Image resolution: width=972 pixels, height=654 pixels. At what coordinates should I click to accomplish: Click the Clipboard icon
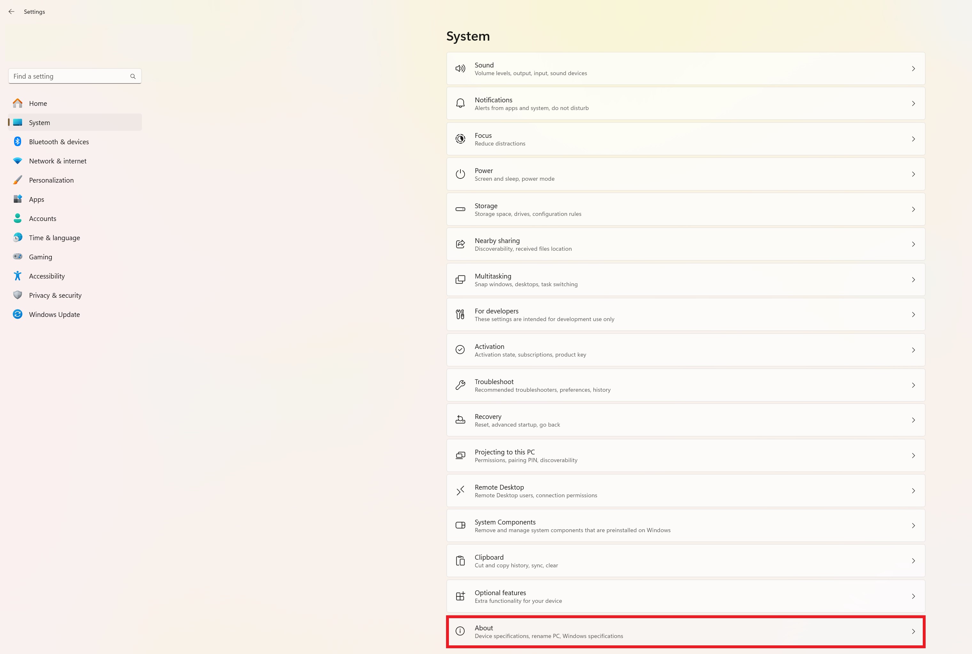460,561
